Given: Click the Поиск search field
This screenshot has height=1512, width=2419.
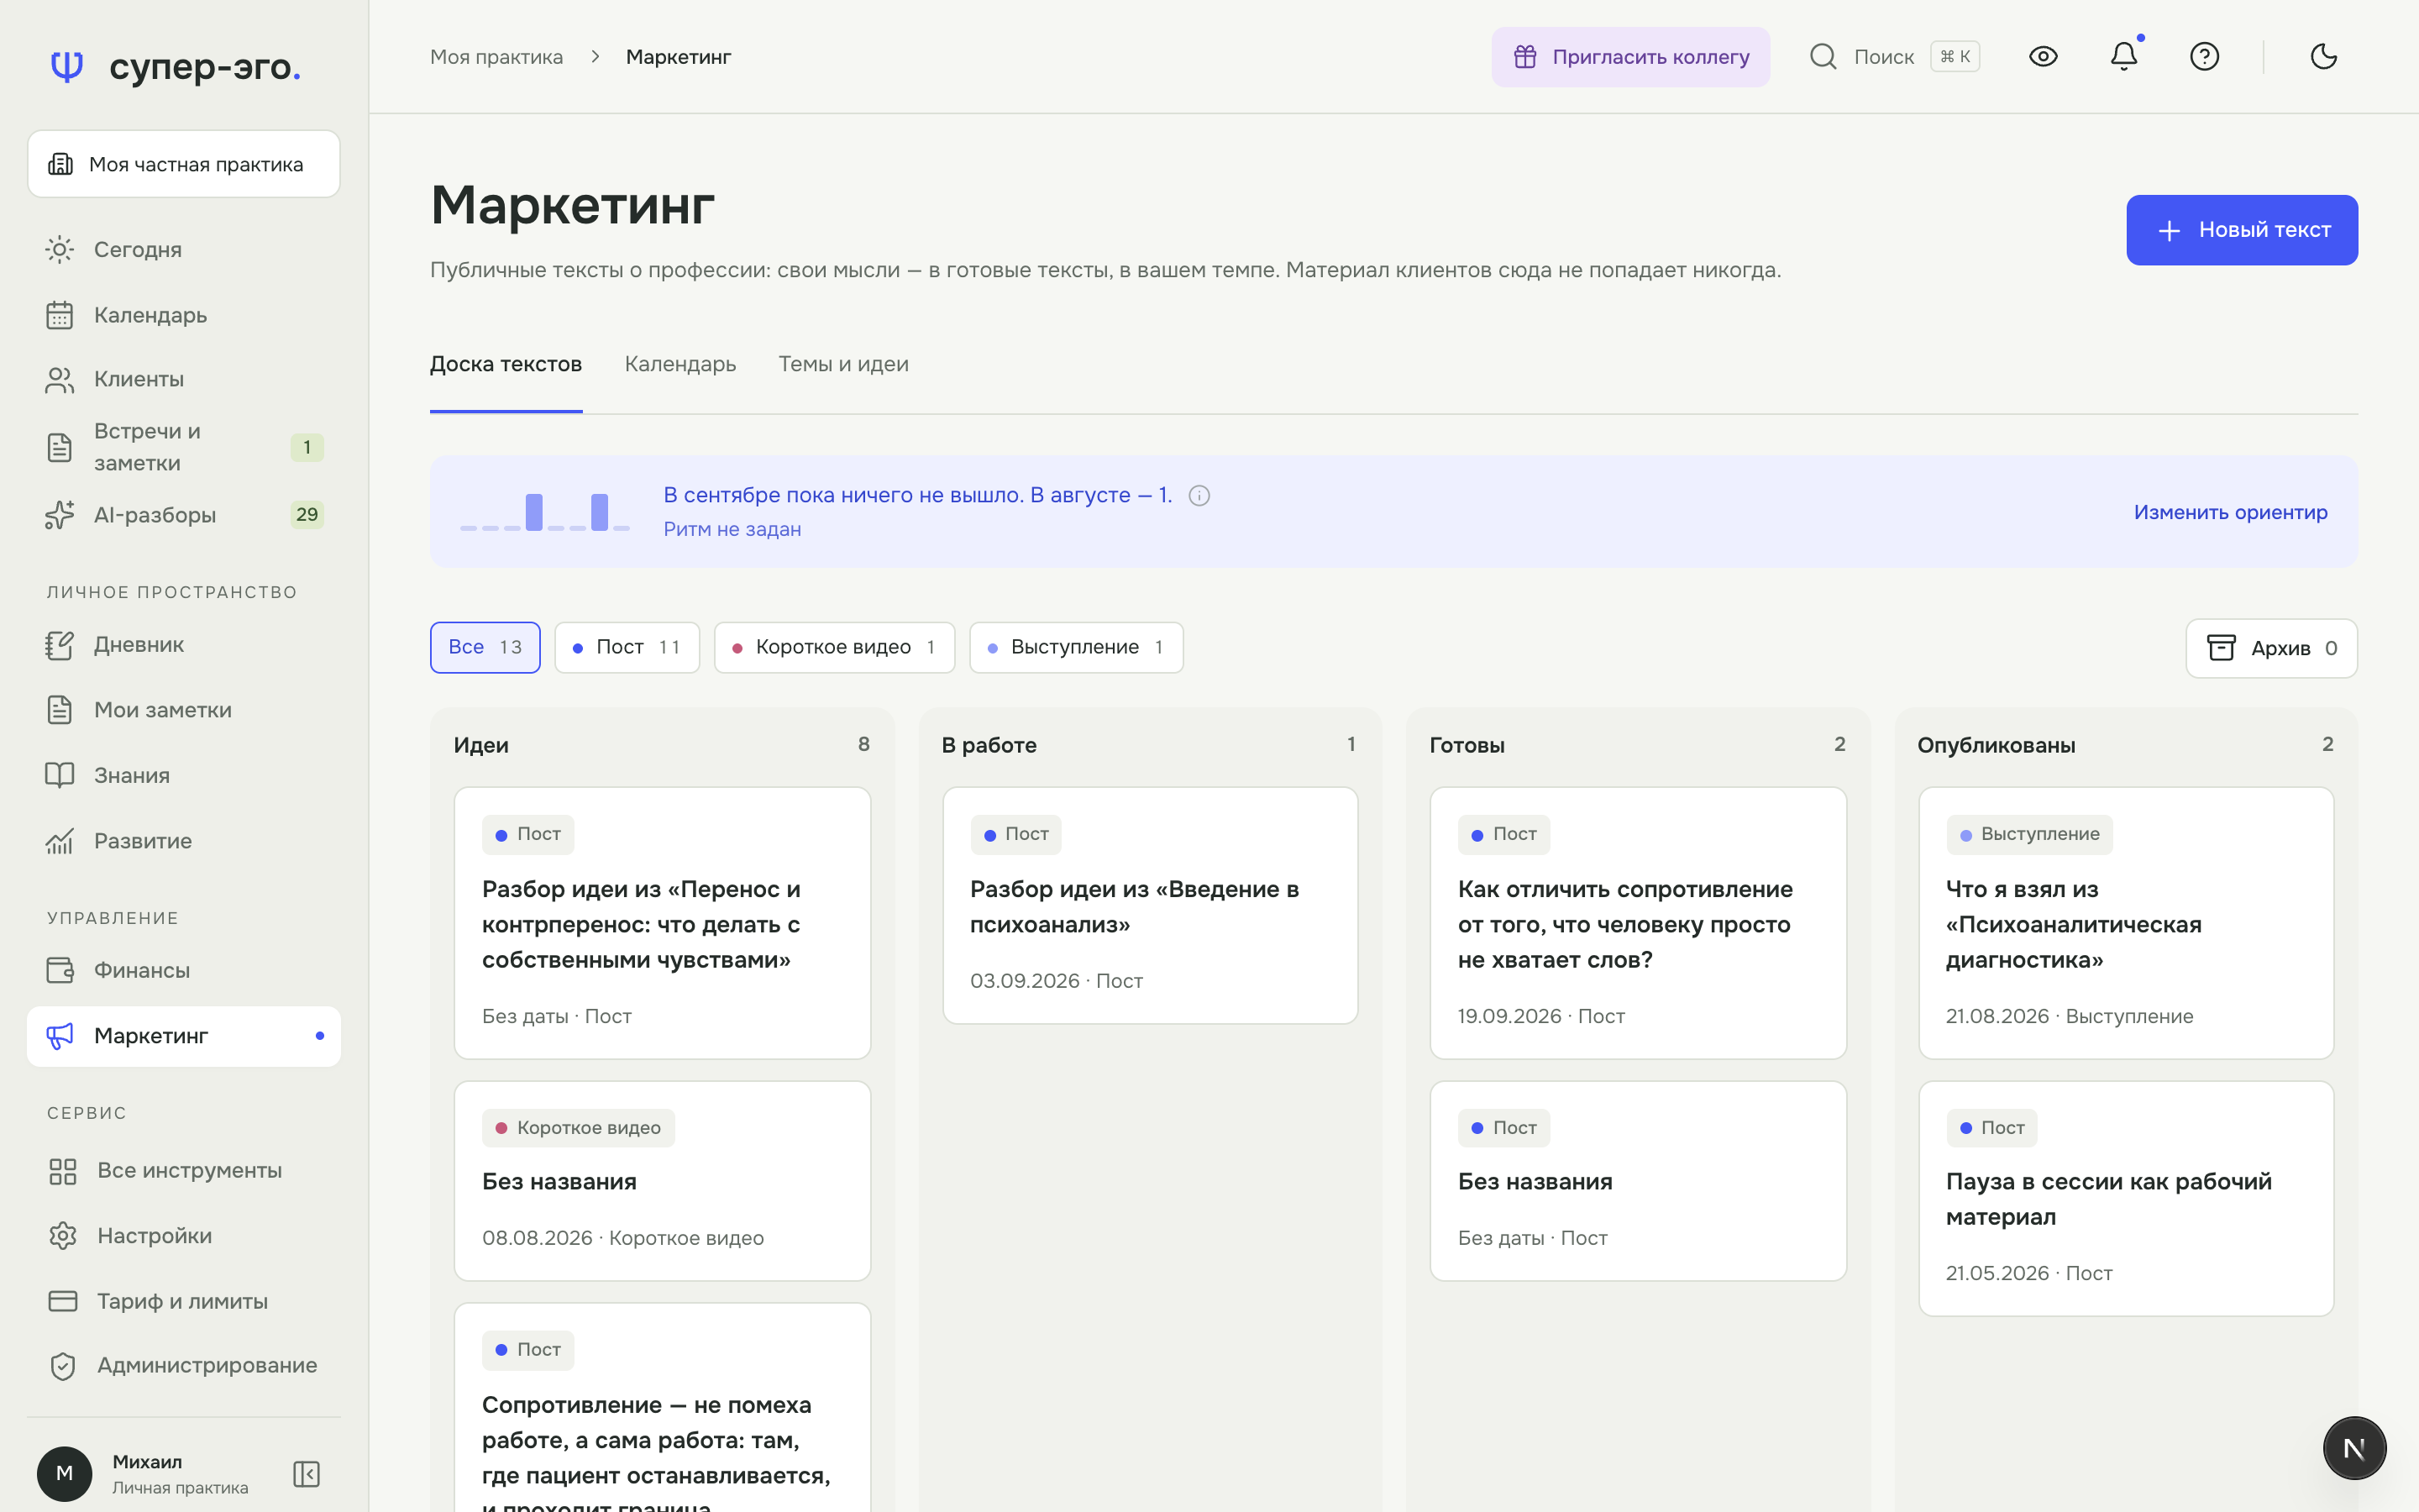Looking at the screenshot, I should pos(1894,57).
